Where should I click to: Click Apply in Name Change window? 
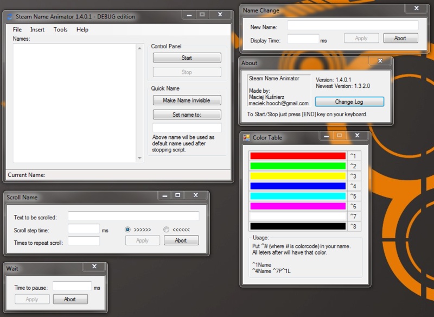coord(361,38)
